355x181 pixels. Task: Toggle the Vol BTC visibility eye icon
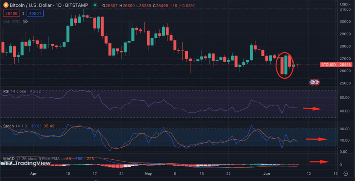click(25, 22)
